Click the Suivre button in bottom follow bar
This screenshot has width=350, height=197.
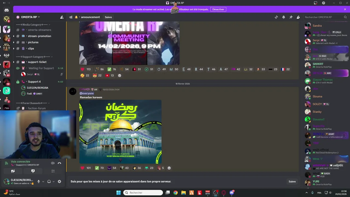click(x=292, y=181)
